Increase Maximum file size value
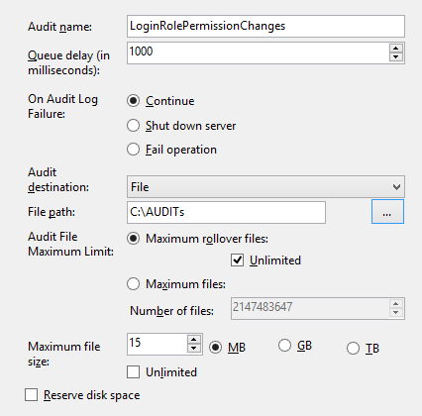422x416 pixels. 194,340
